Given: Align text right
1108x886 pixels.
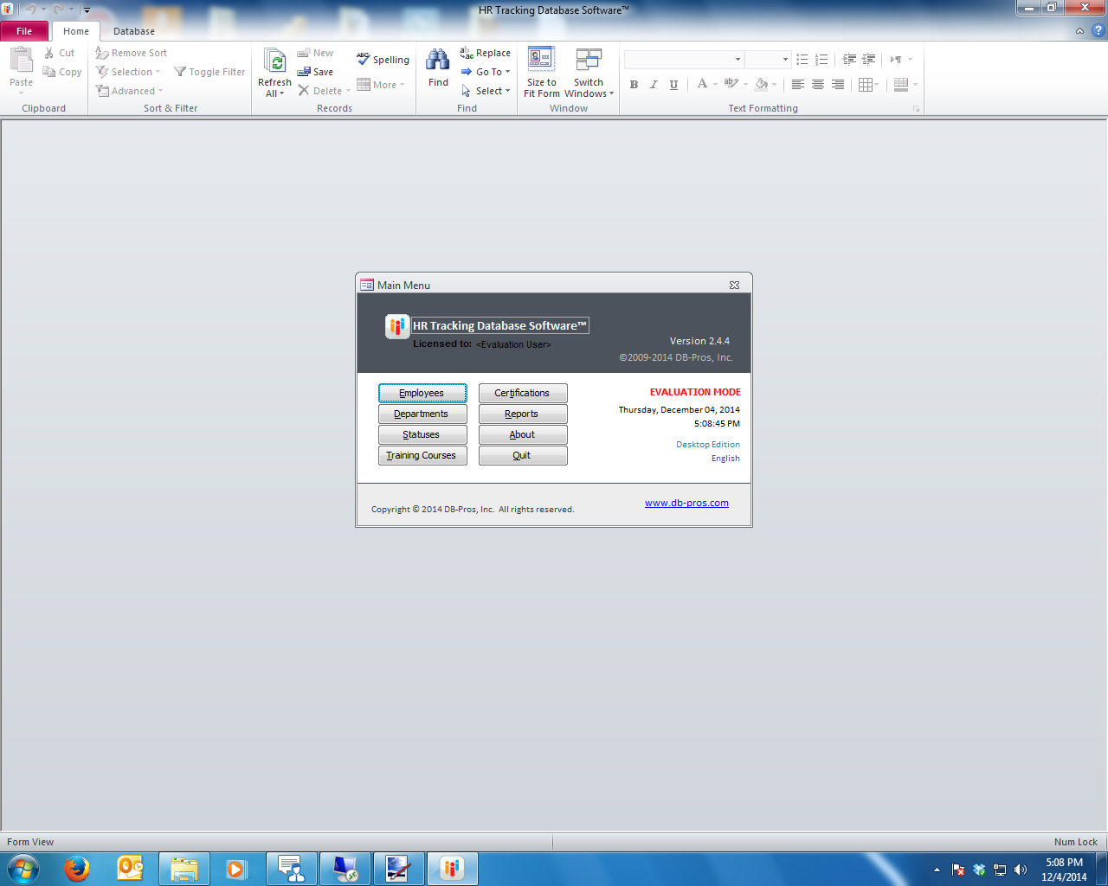Looking at the screenshot, I should point(837,85).
